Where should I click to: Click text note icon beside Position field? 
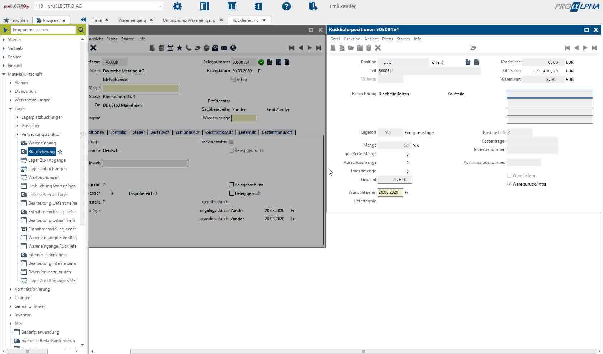click(x=476, y=62)
